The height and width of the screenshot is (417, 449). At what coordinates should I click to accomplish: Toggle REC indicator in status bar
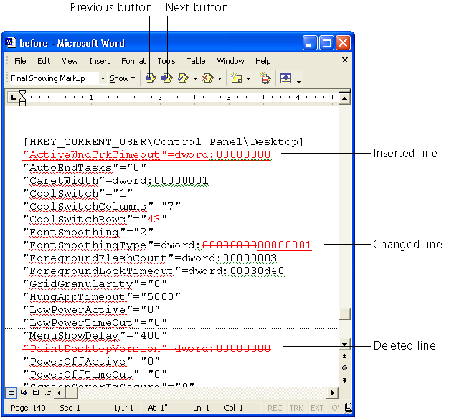275,408
